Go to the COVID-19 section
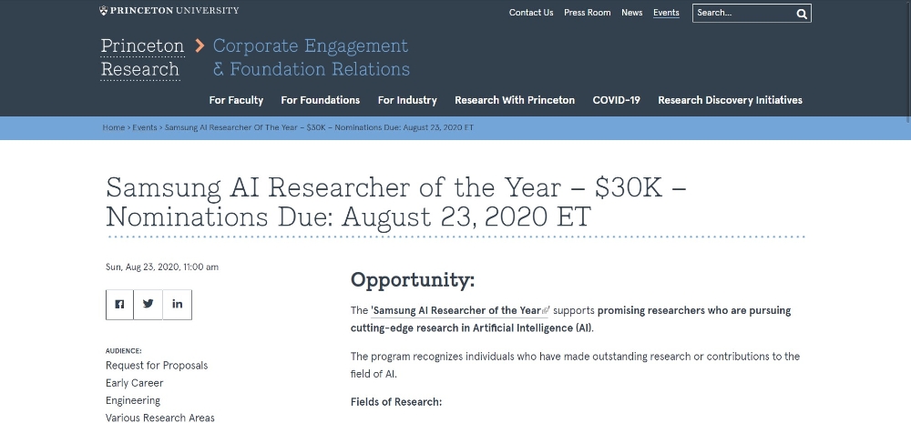Image resolution: width=911 pixels, height=423 pixels. coord(616,100)
